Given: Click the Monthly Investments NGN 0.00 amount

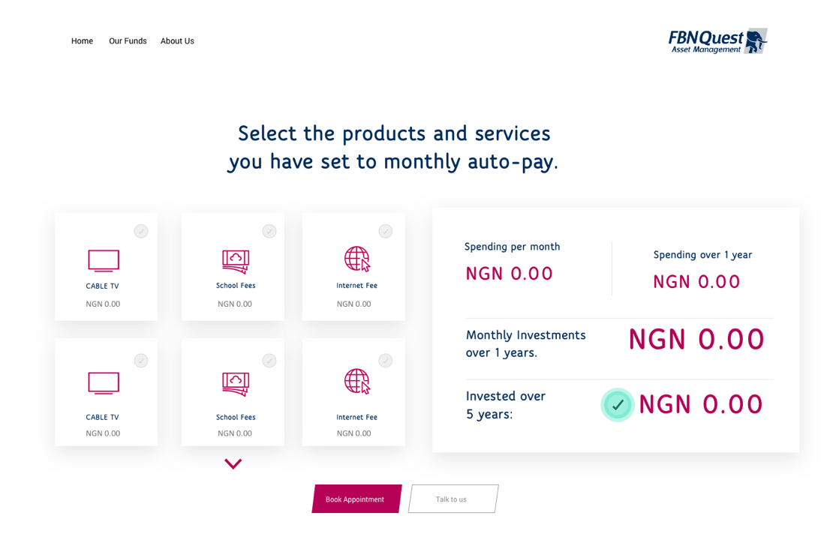Looking at the screenshot, I should click(696, 340).
